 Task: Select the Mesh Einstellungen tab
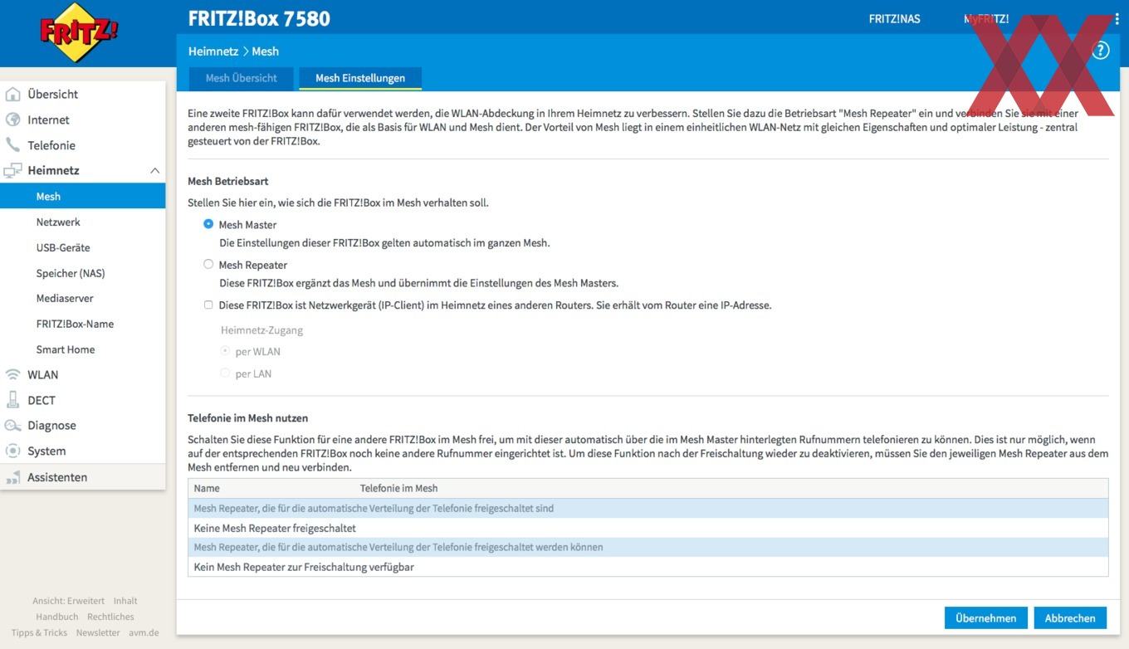(x=360, y=78)
